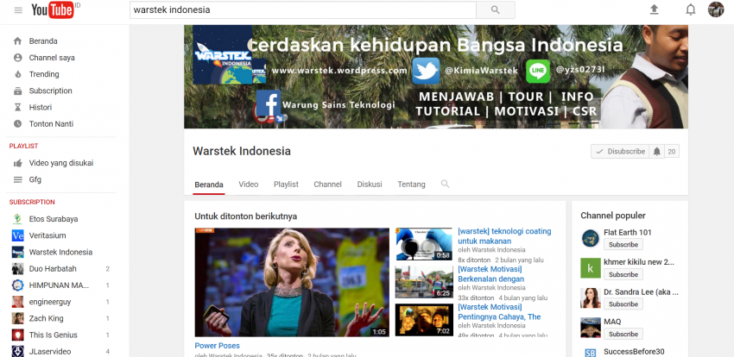Play the Power Poses large thumbnail
Screen dimensions: 734x357
(x=292, y=282)
